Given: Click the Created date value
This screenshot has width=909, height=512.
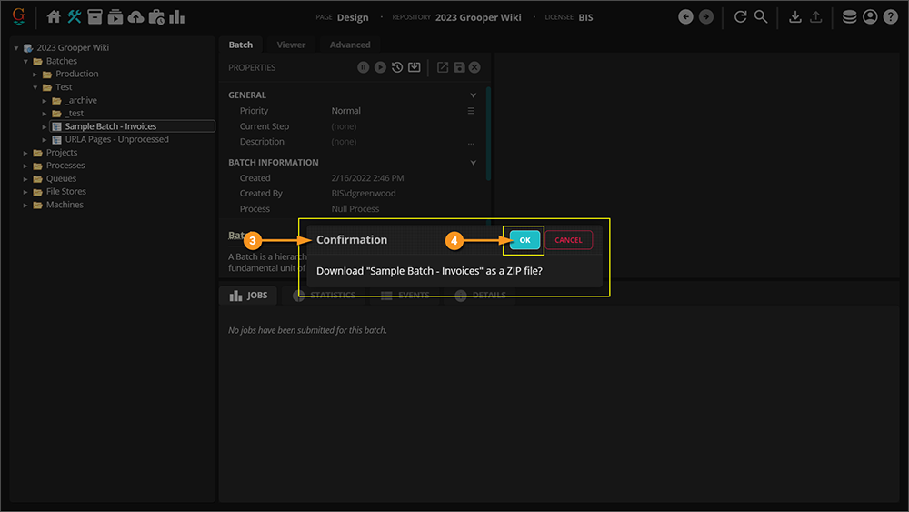Looking at the screenshot, I should click(x=367, y=178).
